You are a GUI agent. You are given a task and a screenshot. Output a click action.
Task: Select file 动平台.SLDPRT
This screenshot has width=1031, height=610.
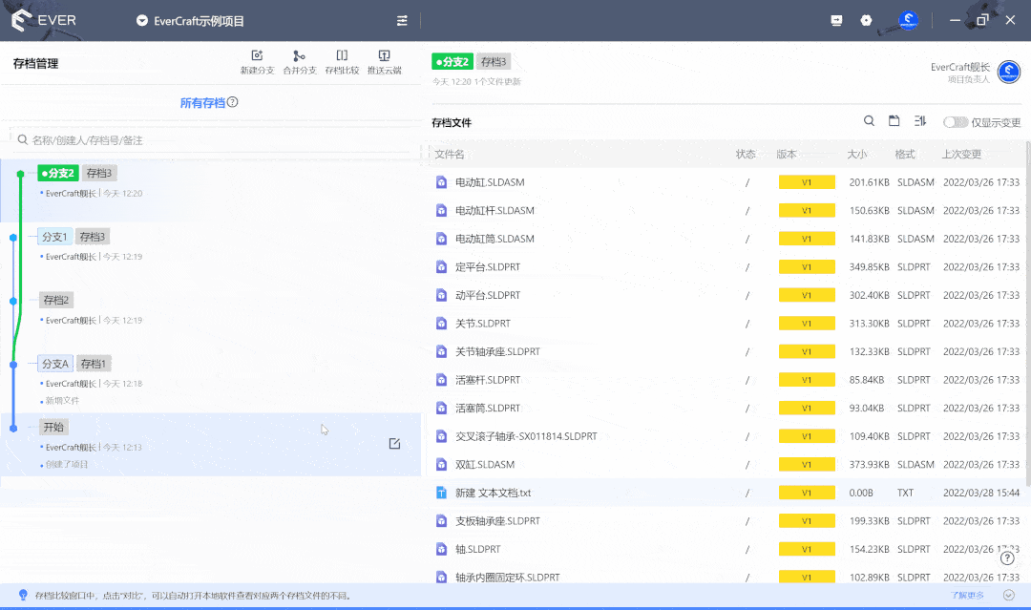pos(726,295)
